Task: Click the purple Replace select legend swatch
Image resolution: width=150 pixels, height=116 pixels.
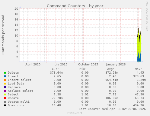Action: 5,91
